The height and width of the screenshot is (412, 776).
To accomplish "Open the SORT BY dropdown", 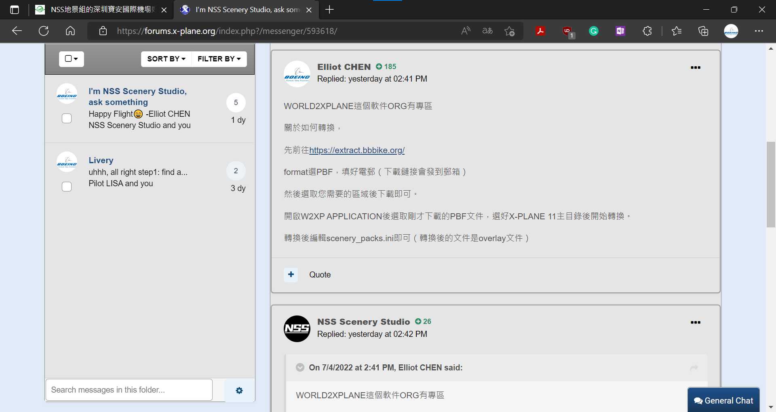I will click(166, 59).
